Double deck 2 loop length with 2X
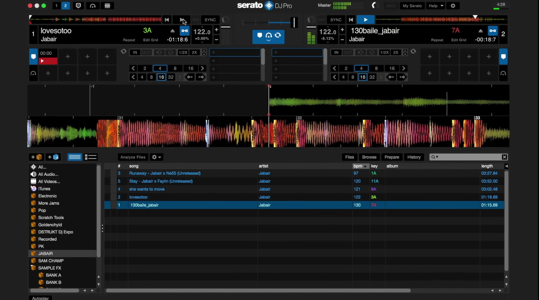This screenshot has width=539, height=300. click(396, 53)
